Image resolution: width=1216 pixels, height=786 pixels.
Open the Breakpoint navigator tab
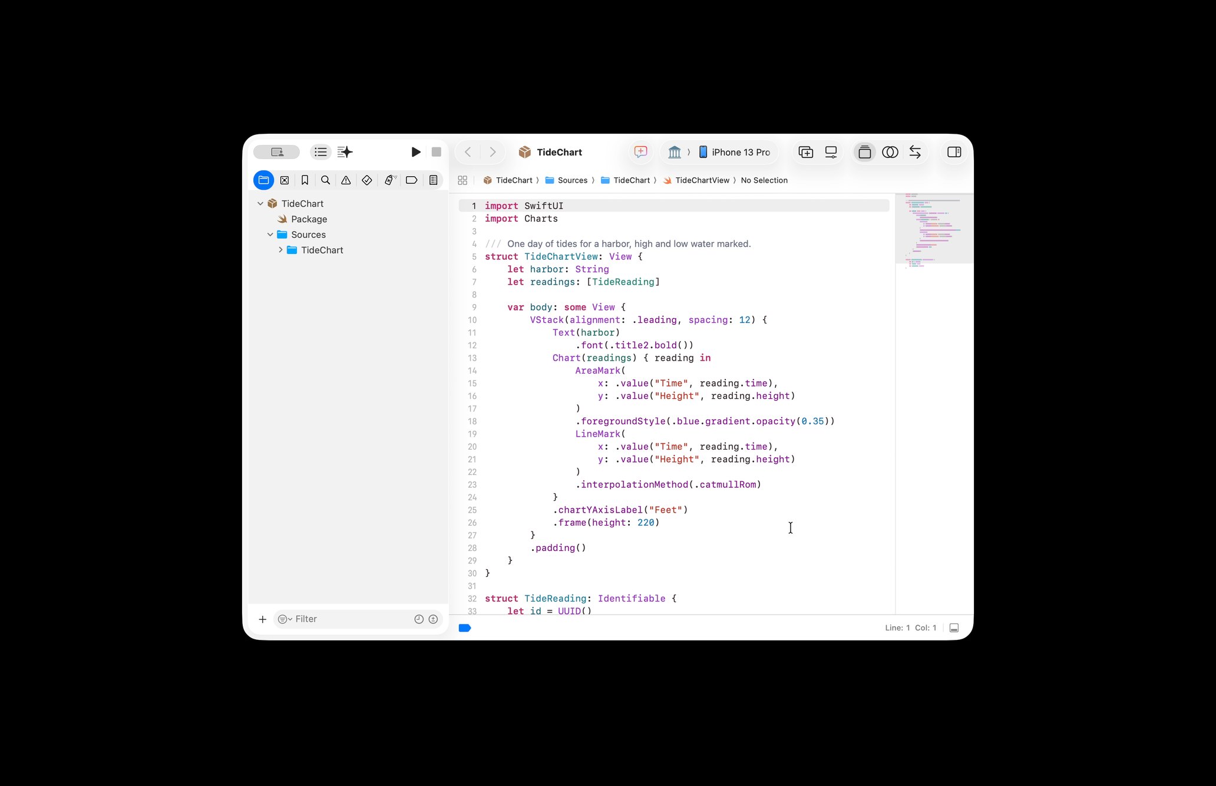412,180
